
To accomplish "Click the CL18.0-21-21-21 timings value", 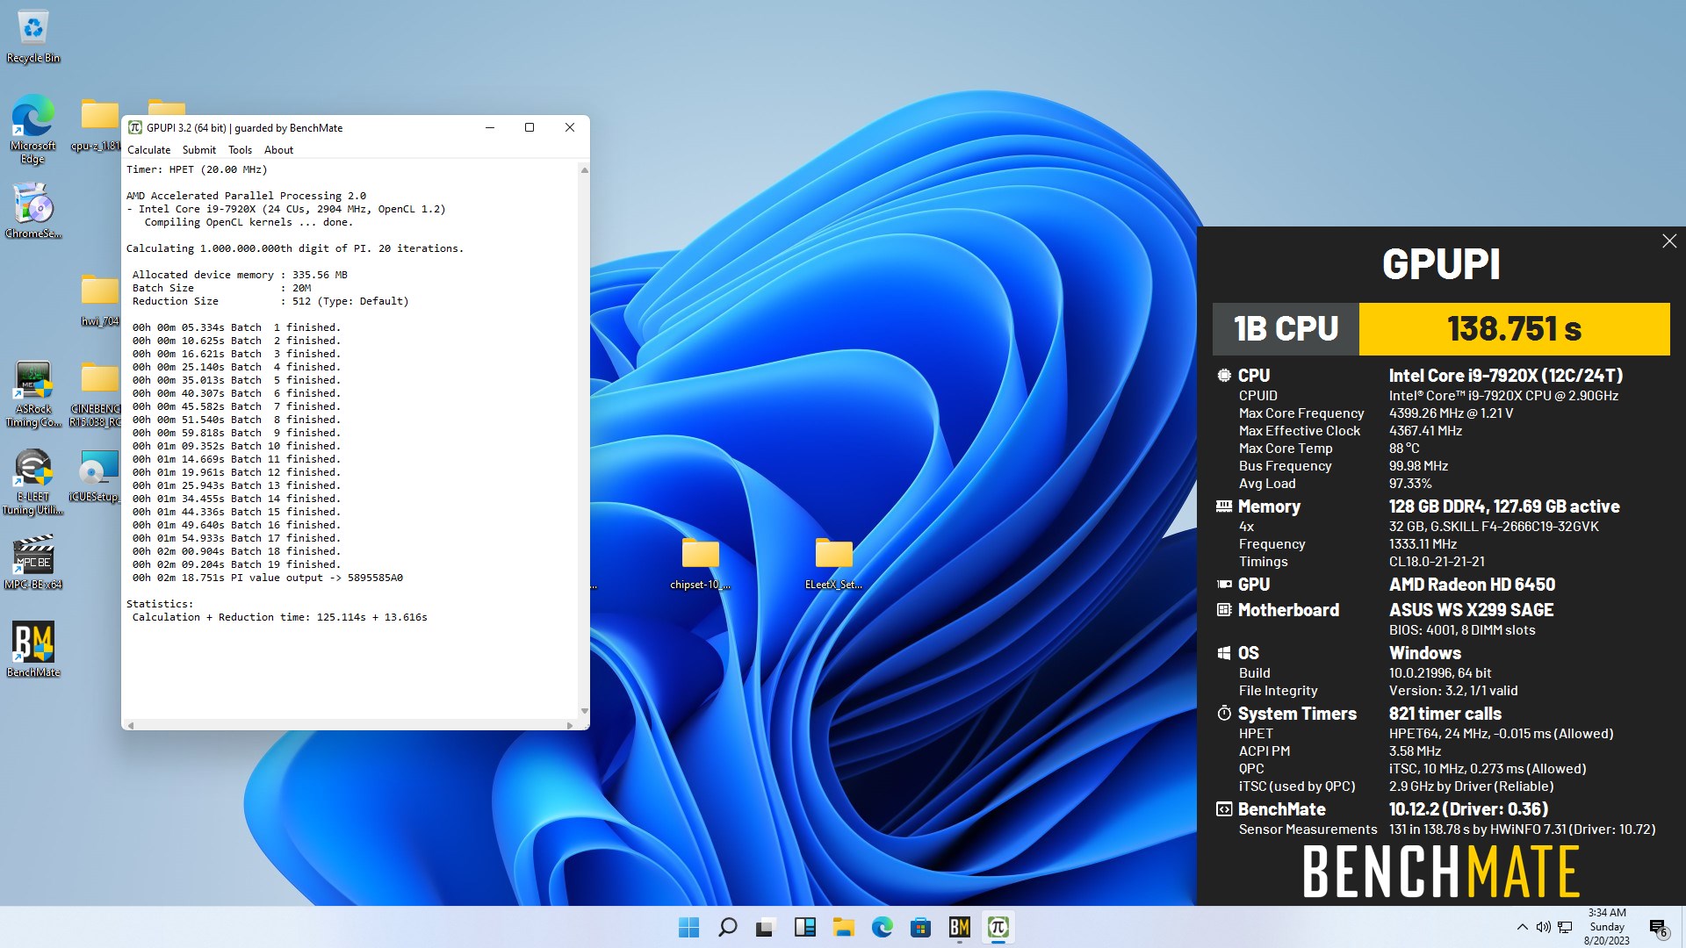I will click(1437, 562).
